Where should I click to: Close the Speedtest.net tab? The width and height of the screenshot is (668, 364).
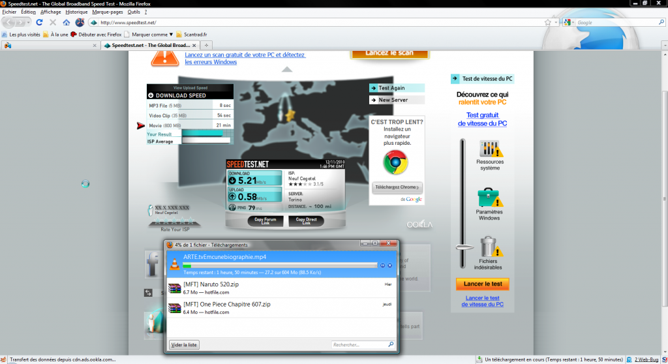point(194,45)
